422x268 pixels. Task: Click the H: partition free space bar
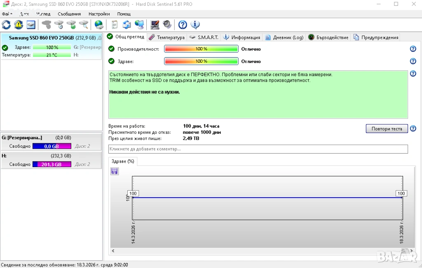[x=52, y=164]
